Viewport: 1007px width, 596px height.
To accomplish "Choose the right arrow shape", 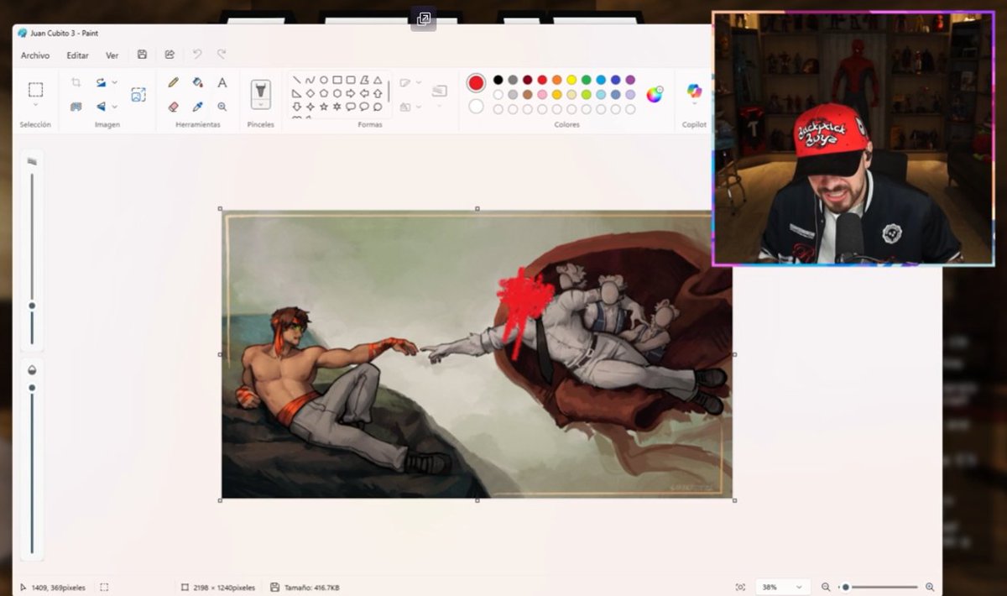I will tap(351, 93).
